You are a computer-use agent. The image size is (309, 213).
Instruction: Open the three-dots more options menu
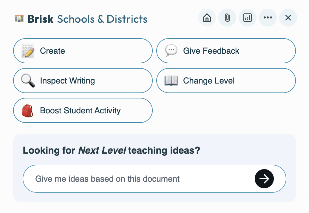[268, 18]
